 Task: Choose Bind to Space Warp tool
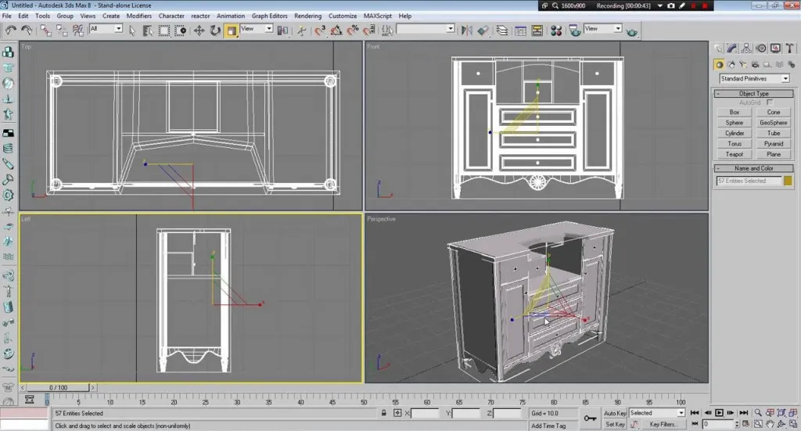(78, 31)
